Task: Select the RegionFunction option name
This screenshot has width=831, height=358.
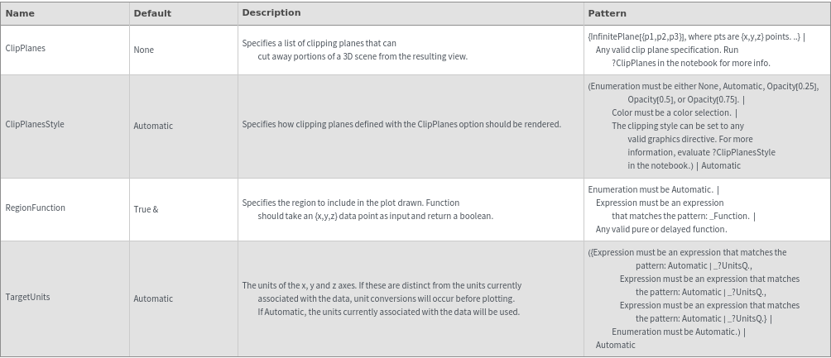Action: [x=36, y=208]
